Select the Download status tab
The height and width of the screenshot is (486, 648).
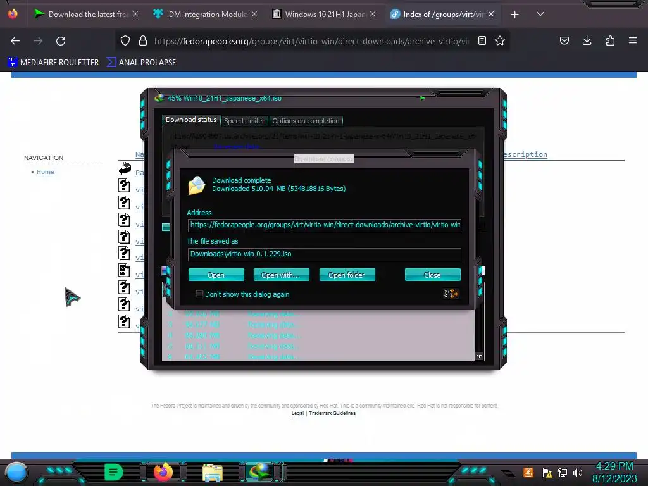click(191, 120)
